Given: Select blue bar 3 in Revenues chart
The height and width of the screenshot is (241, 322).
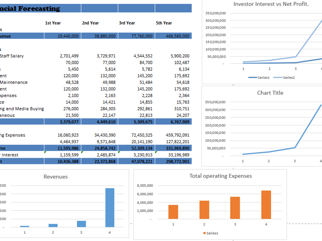Looking at the screenshot, I should point(81,224).
